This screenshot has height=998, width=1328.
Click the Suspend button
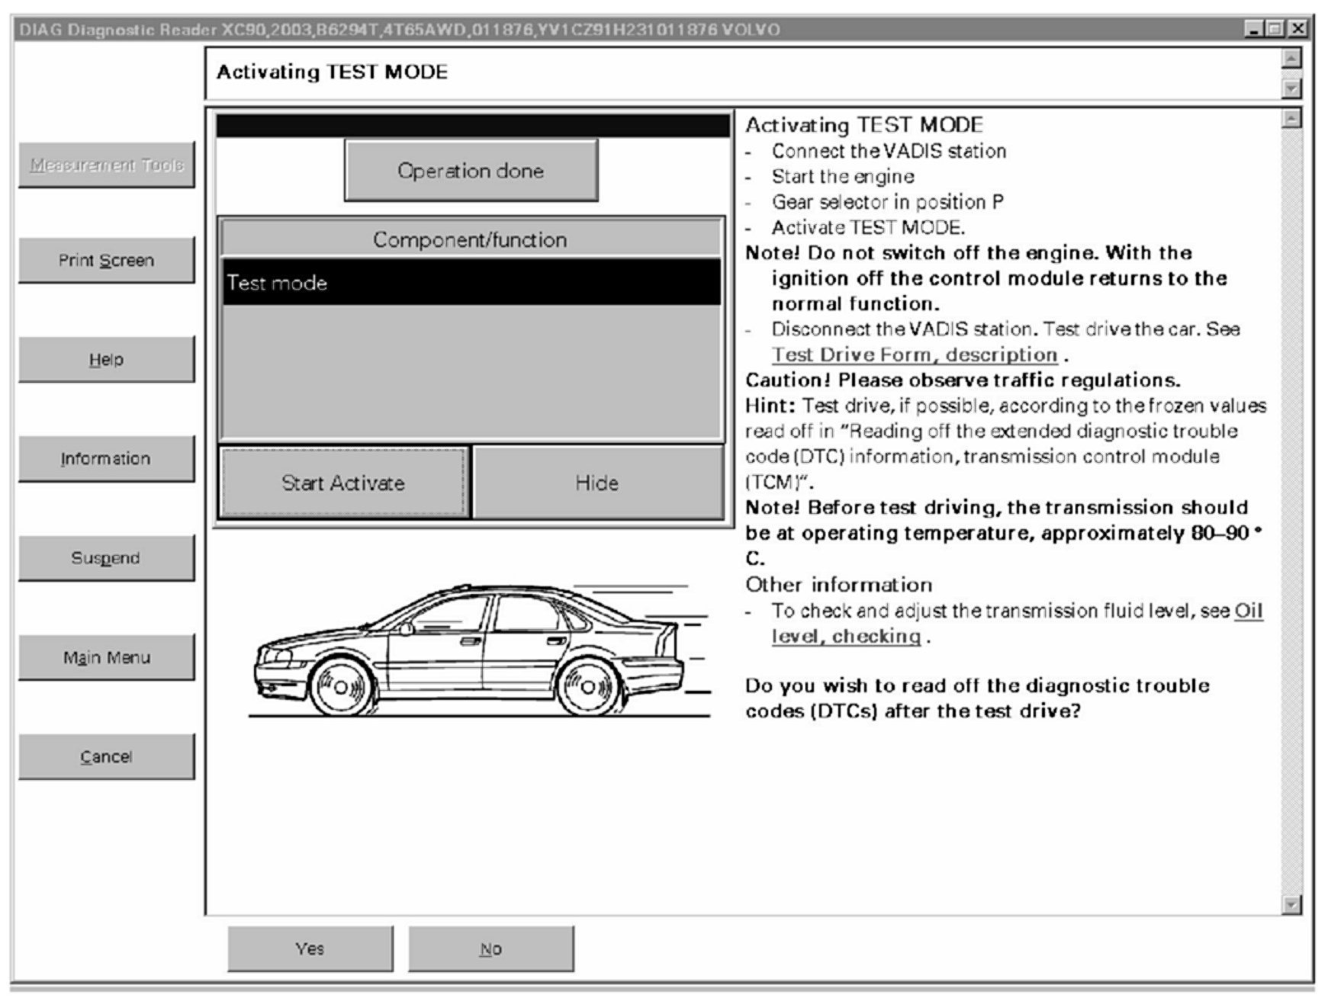[107, 558]
